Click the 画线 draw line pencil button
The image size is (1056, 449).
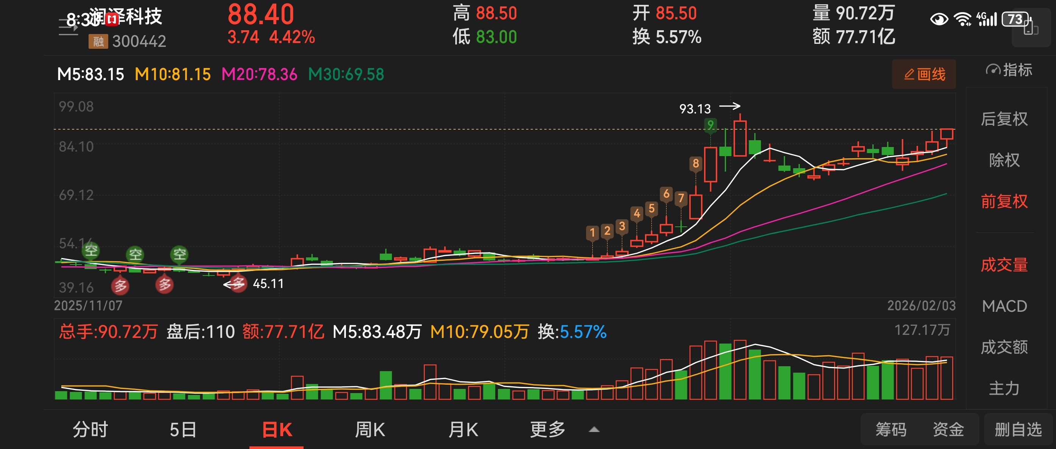[924, 74]
